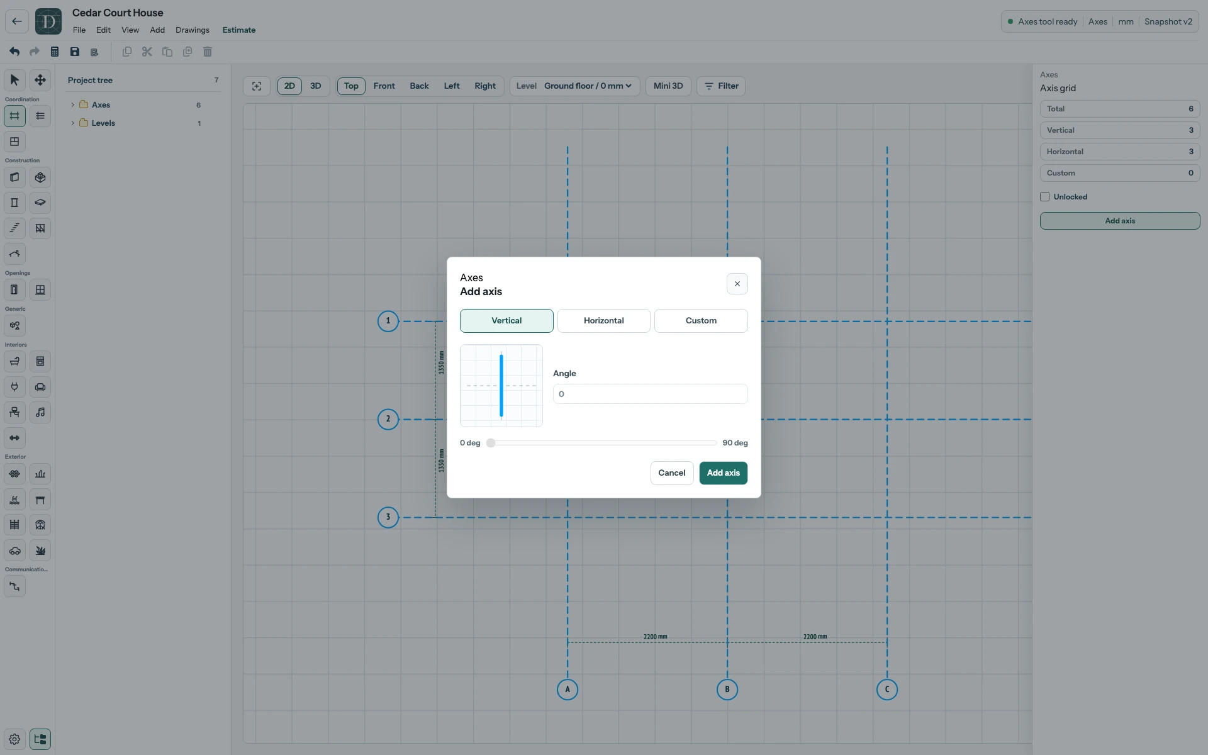The width and height of the screenshot is (1208, 755).
Task: Select the Back view
Action: click(x=419, y=86)
